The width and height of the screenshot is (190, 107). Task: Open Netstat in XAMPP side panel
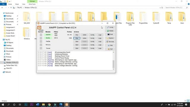click(x=110, y=31)
